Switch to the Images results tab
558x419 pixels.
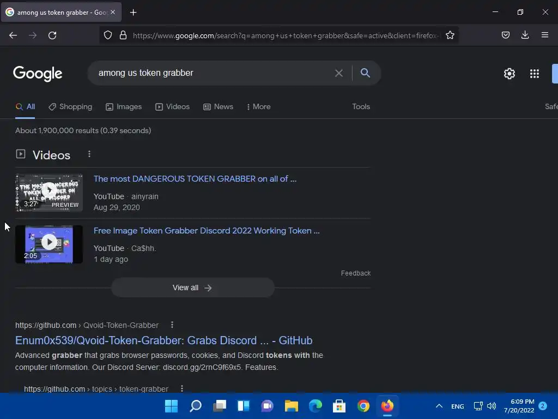124,106
